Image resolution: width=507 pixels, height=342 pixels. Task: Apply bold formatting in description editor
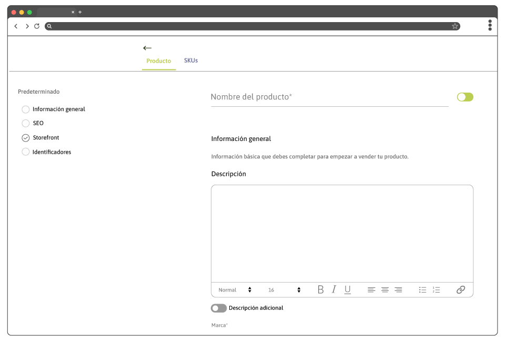[x=320, y=290]
